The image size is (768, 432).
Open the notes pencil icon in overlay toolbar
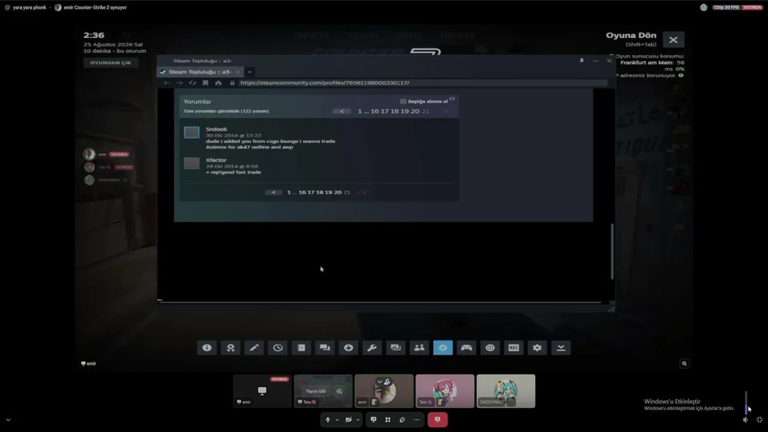[254, 347]
